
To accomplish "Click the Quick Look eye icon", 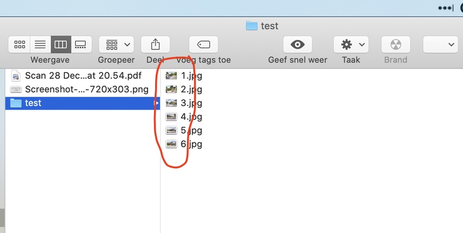I will click(x=297, y=44).
